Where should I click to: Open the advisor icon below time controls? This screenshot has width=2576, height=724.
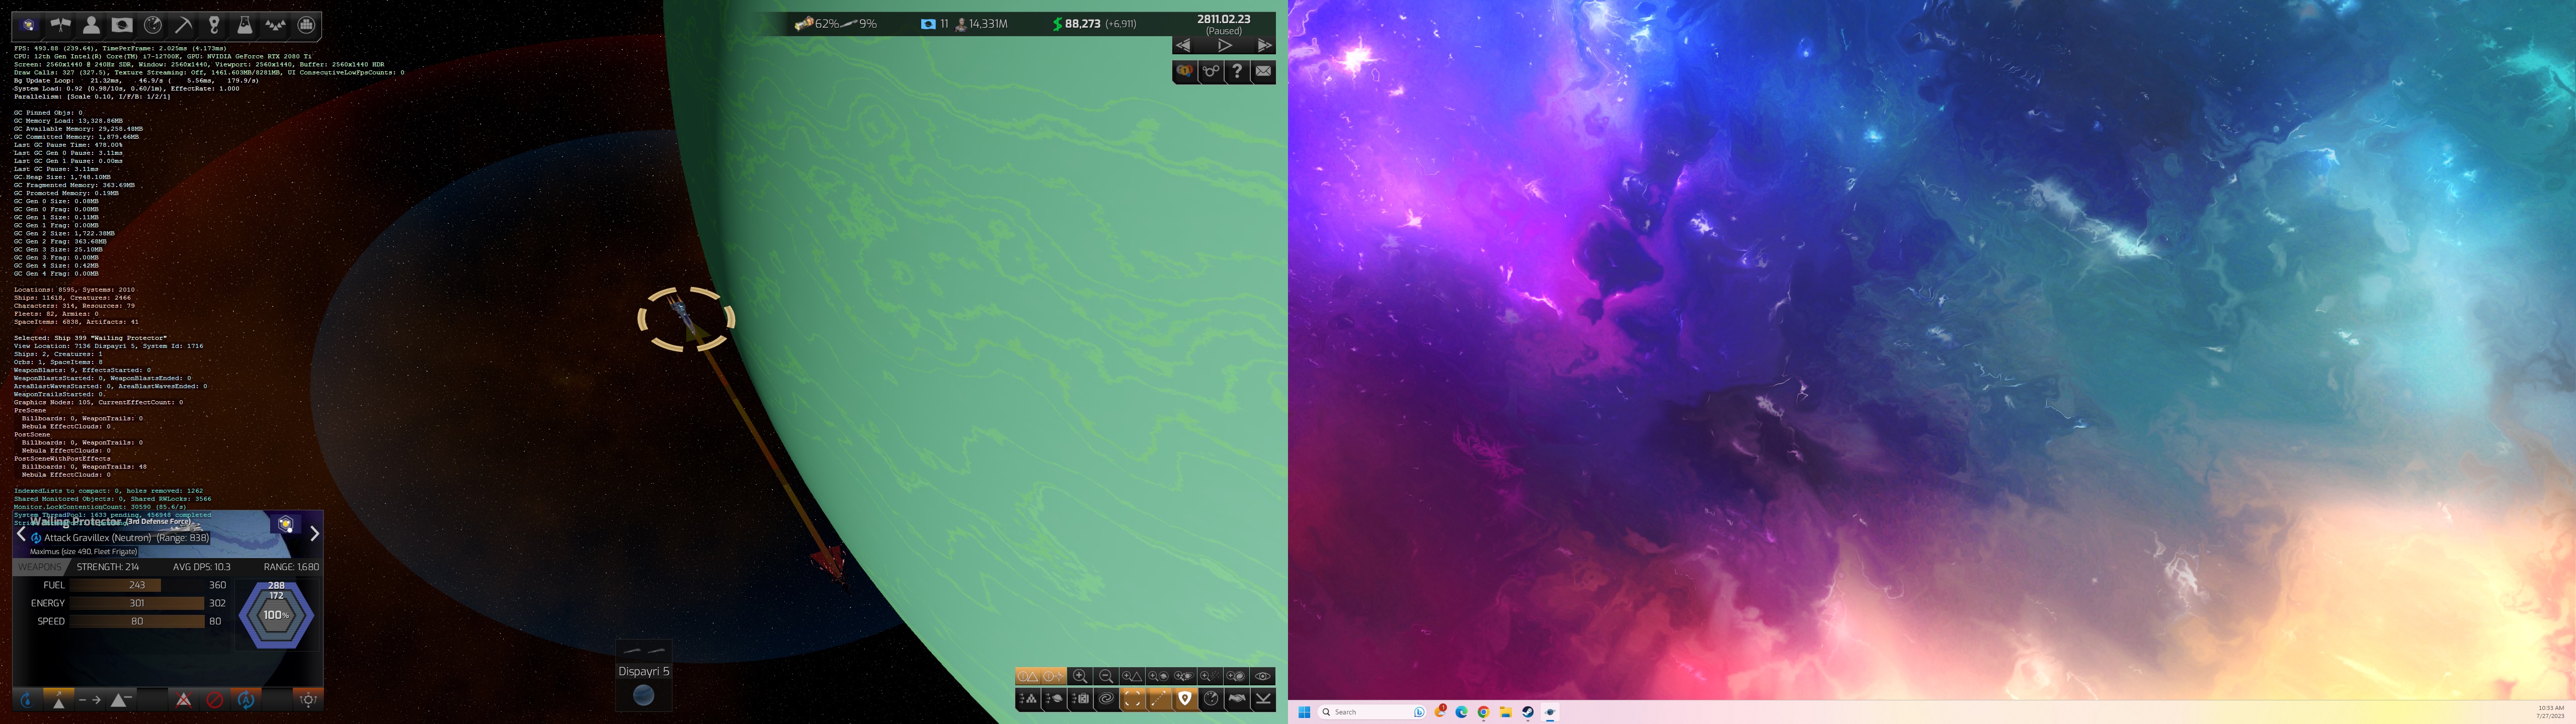1185,71
